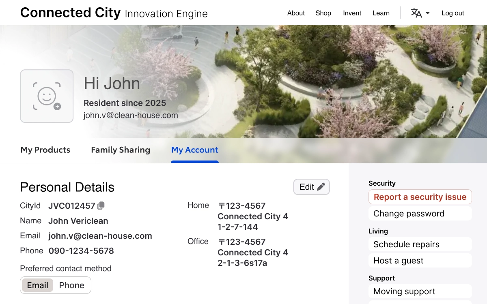Log out of the account
Screen dimensions: 487x304
453,13
